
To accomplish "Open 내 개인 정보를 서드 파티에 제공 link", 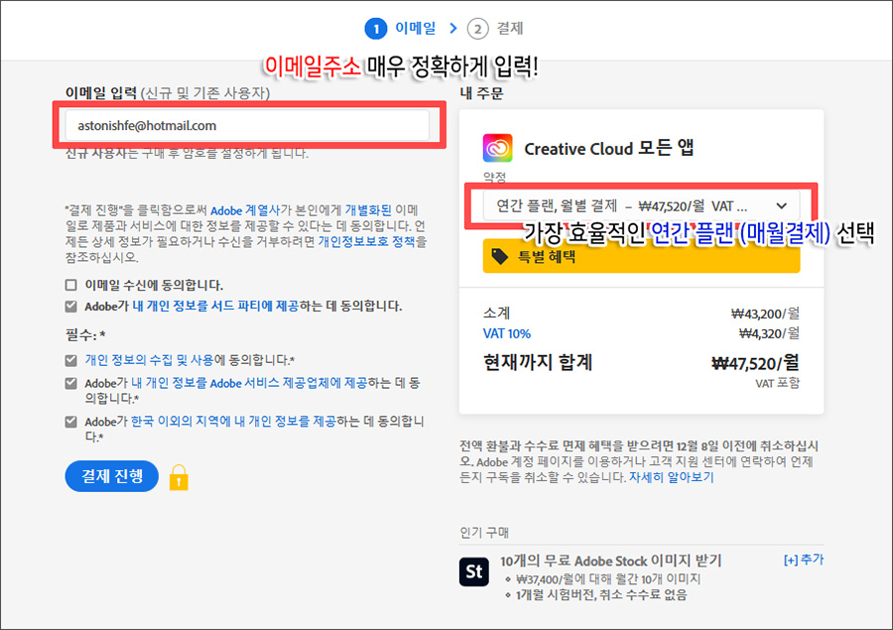I will 215,307.
